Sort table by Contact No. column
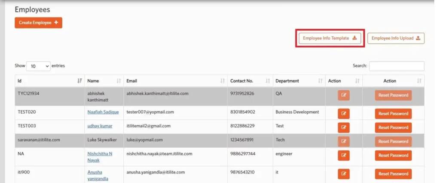Image resolution: width=440 pixels, height=183 pixels. tap(250, 81)
